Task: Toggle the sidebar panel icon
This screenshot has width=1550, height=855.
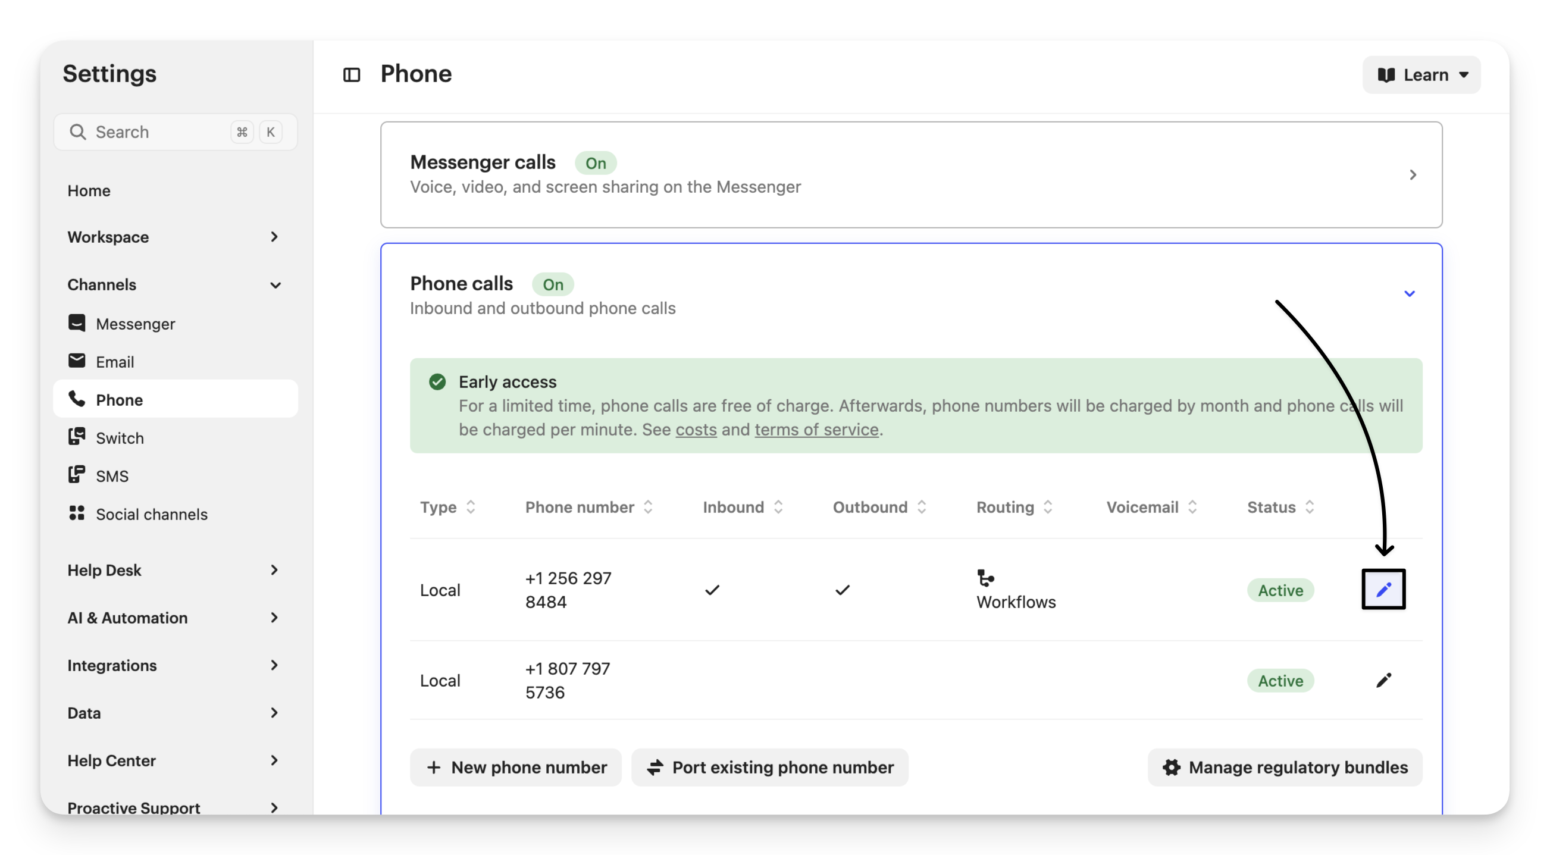Action: (x=352, y=74)
